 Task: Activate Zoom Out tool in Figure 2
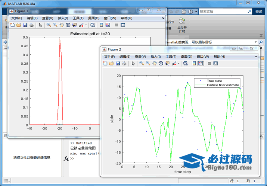pos(148,63)
